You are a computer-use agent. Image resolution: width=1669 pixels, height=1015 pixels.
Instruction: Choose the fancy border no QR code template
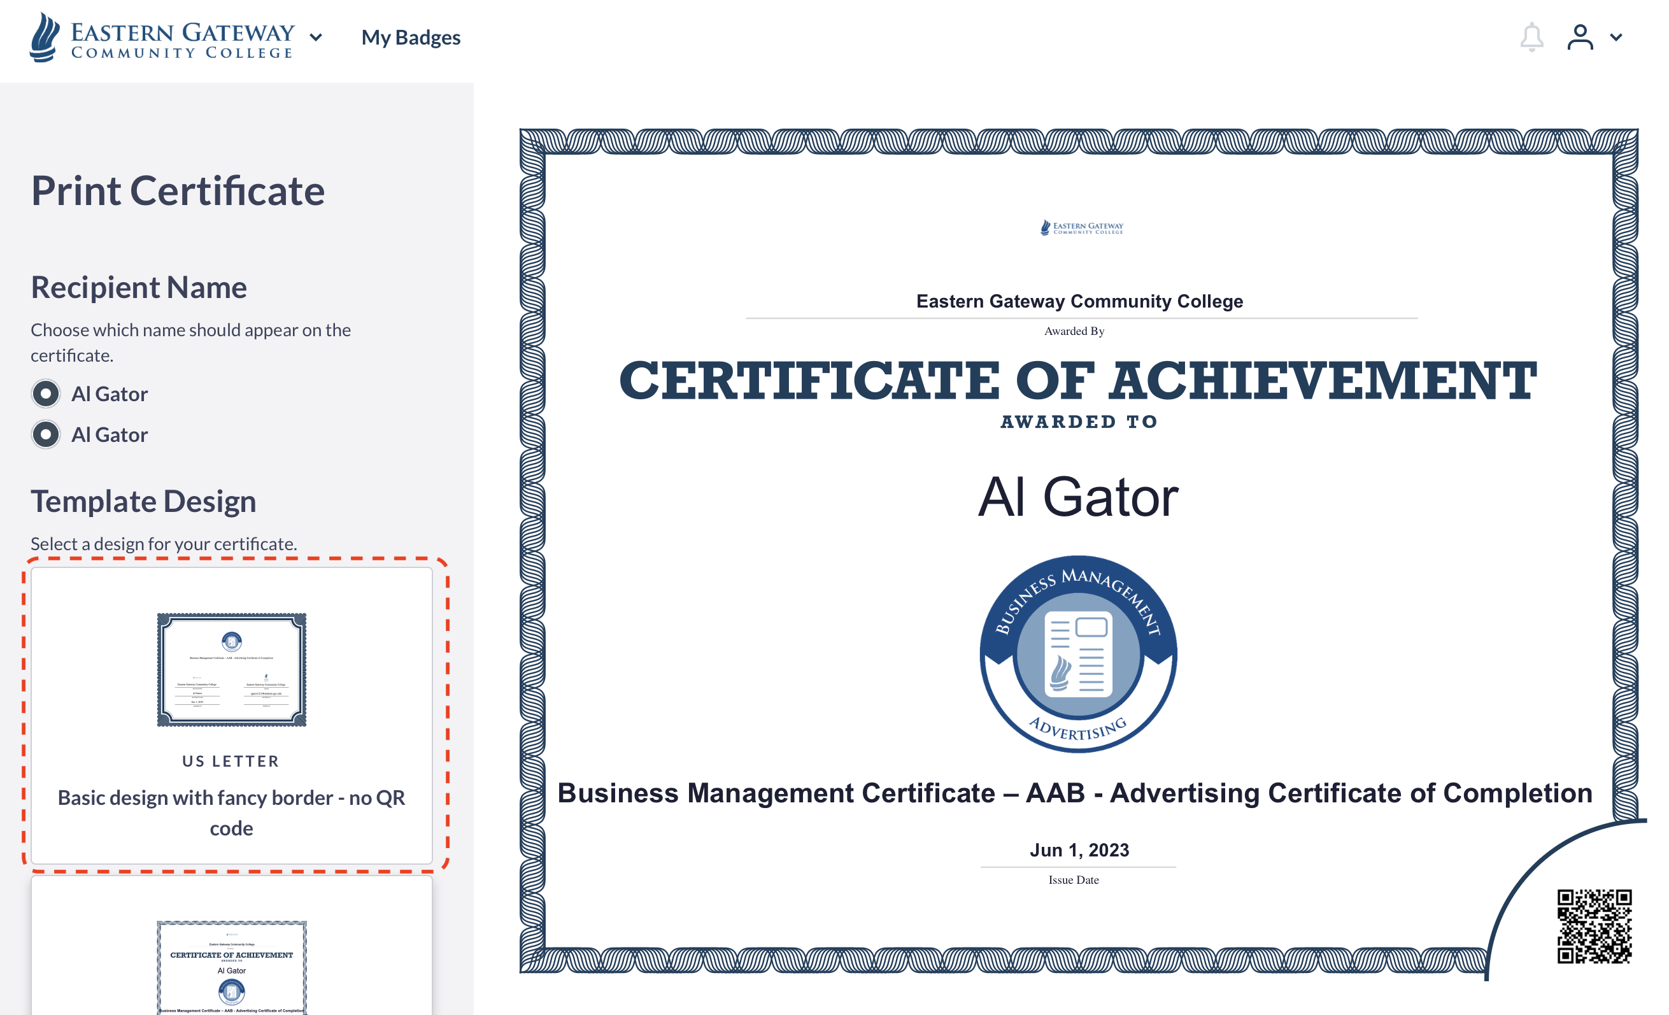pyautogui.click(x=231, y=714)
